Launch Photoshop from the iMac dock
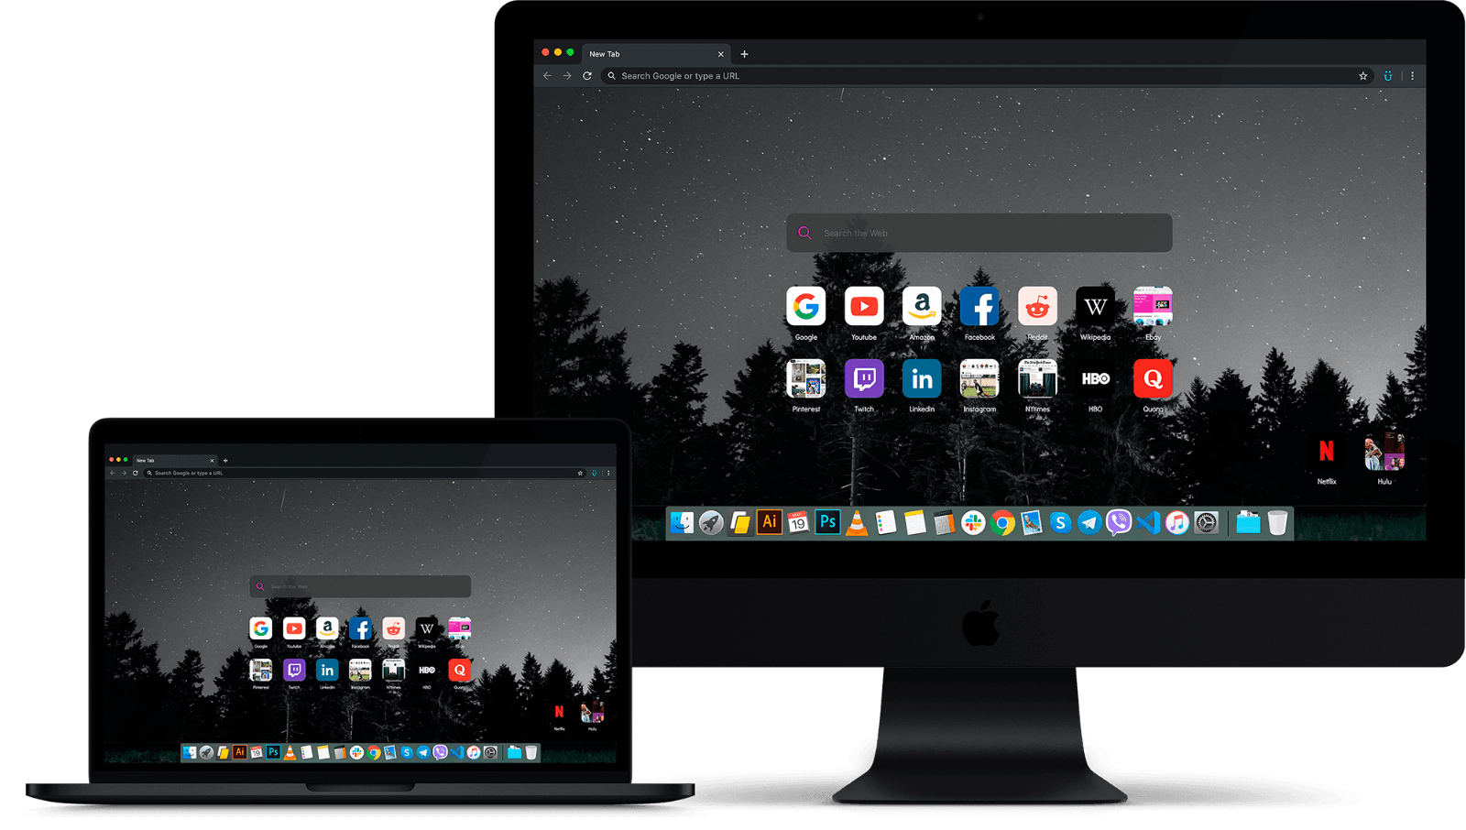Screen dimensions: 1466x830 coord(827,522)
